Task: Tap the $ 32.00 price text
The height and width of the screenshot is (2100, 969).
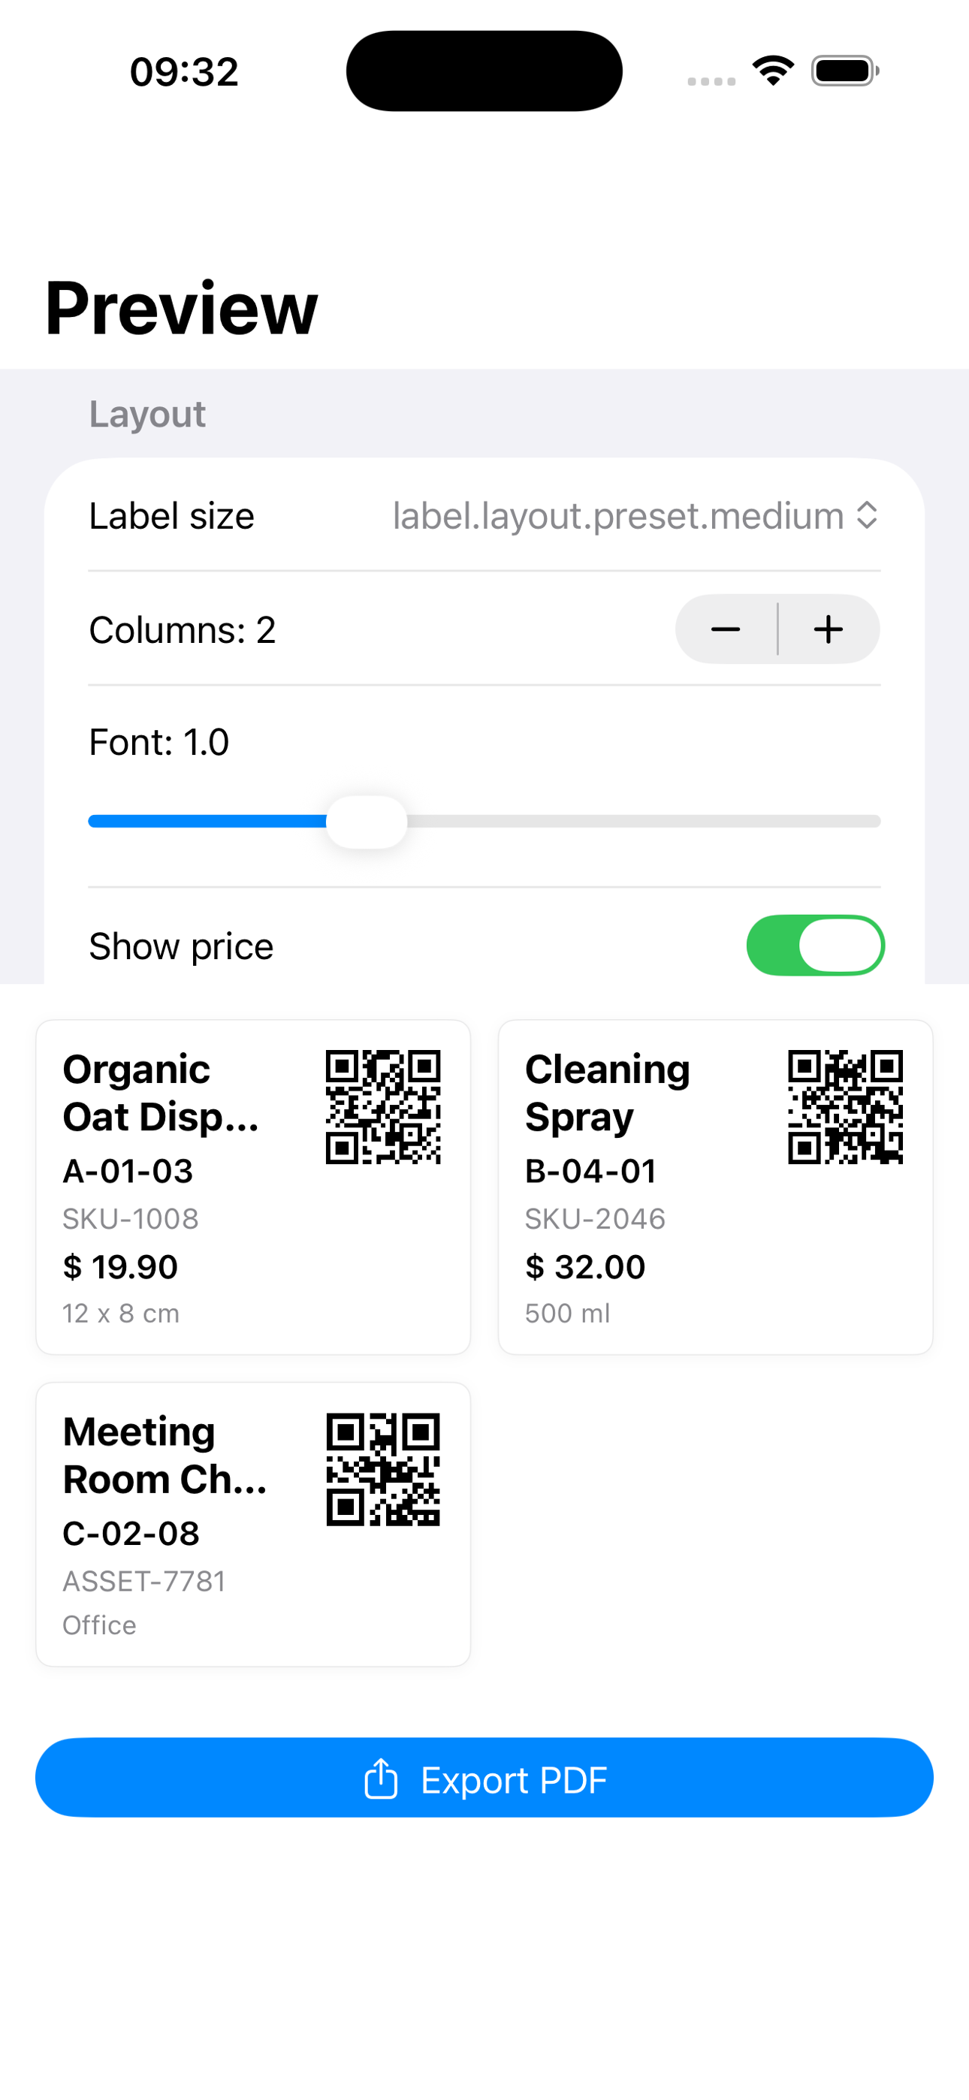Action: coord(585,1267)
